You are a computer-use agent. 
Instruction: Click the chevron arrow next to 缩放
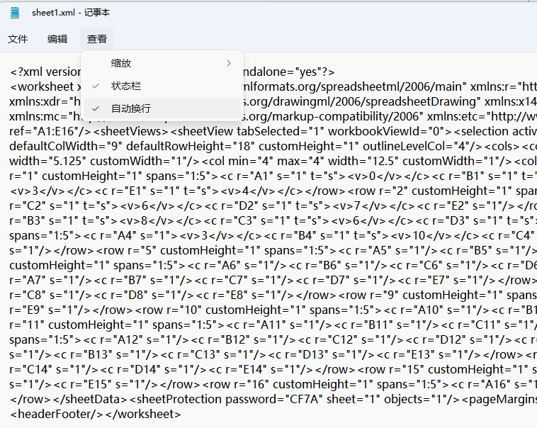(229, 63)
